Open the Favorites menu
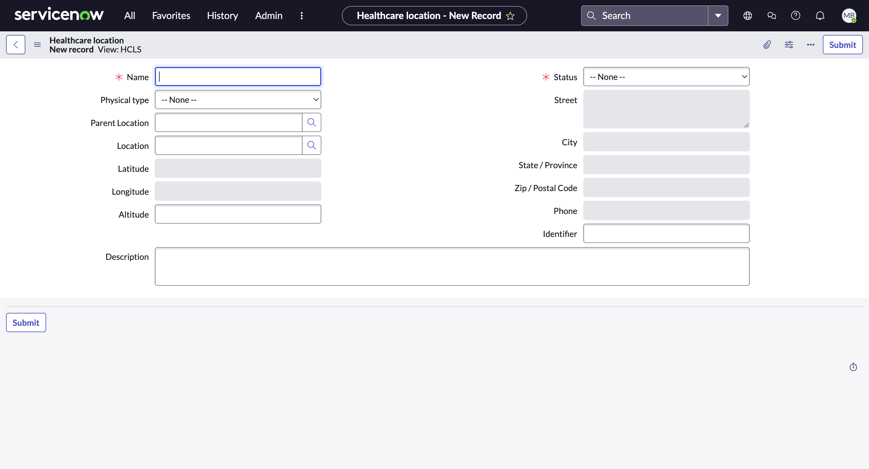 tap(171, 15)
